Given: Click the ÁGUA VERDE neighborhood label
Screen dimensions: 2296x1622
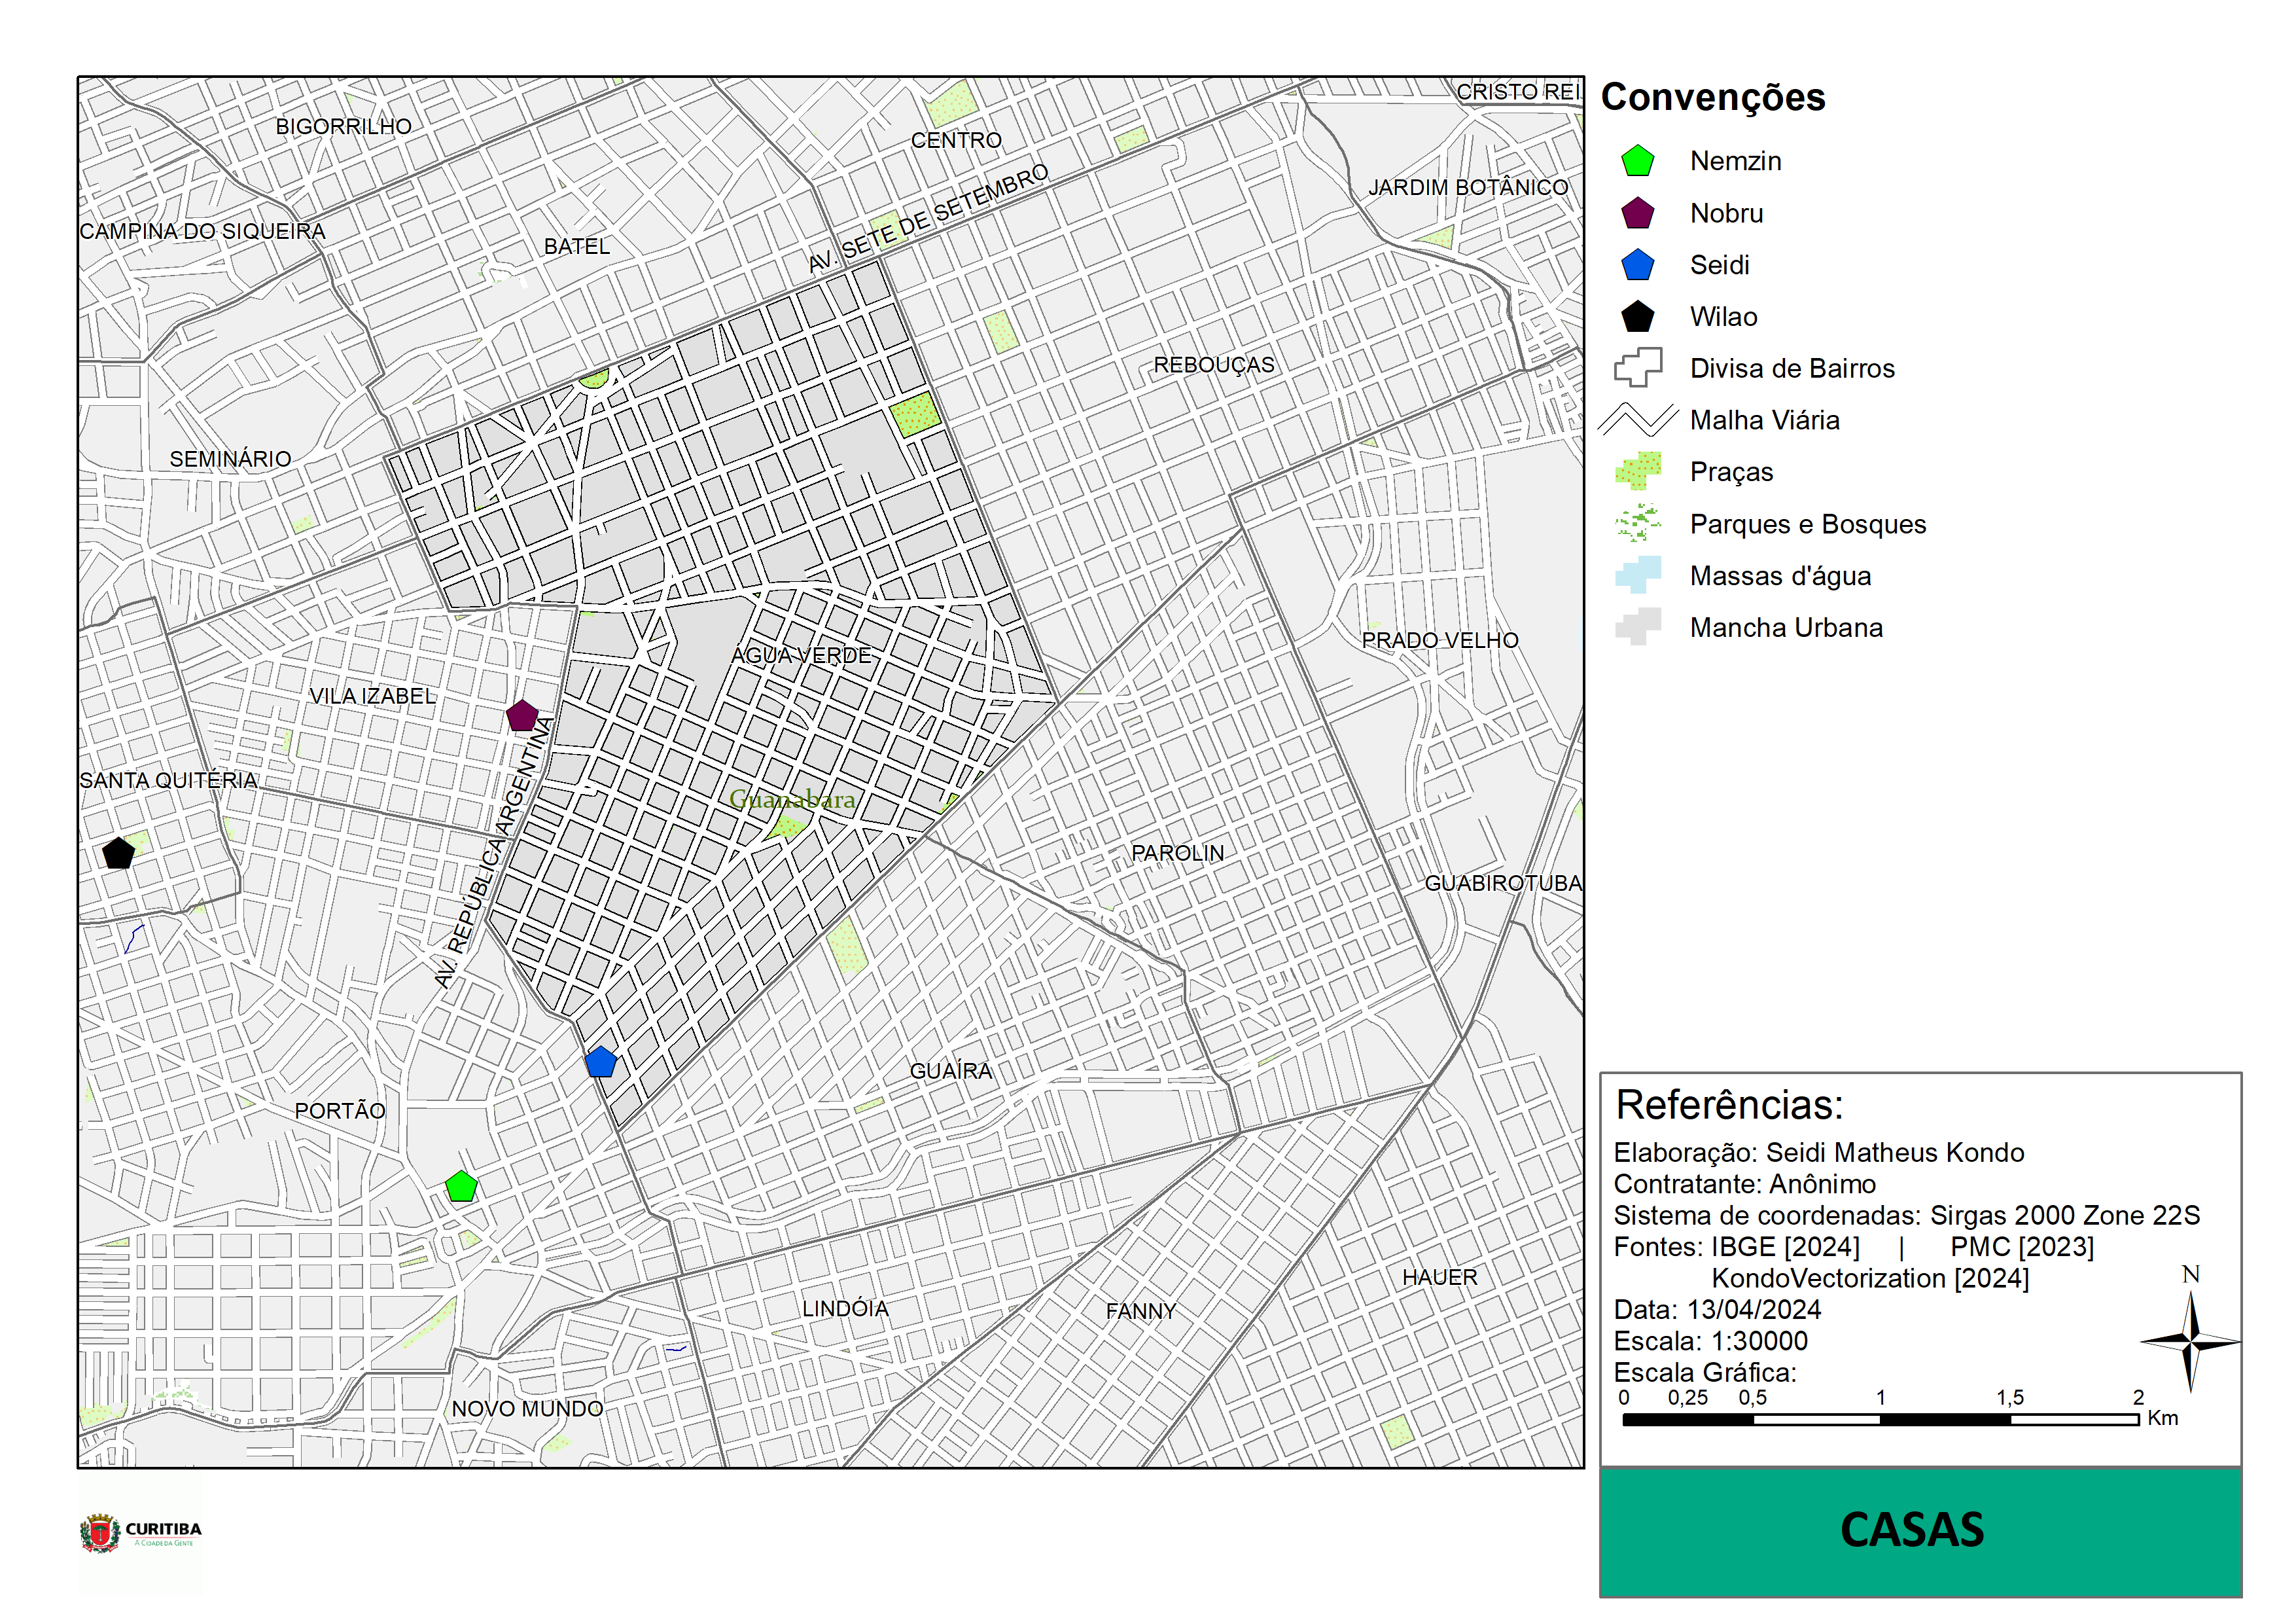Looking at the screenshot, I should 801,655.
